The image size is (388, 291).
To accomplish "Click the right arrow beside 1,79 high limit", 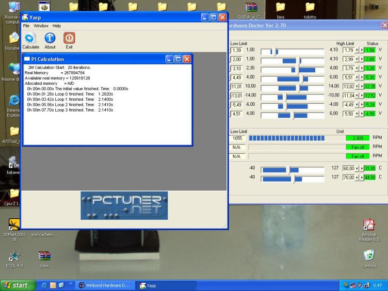I will (x=362, y=50).
